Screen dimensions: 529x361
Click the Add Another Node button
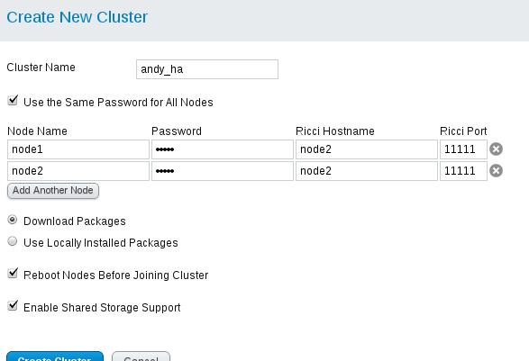pos(53,191)
